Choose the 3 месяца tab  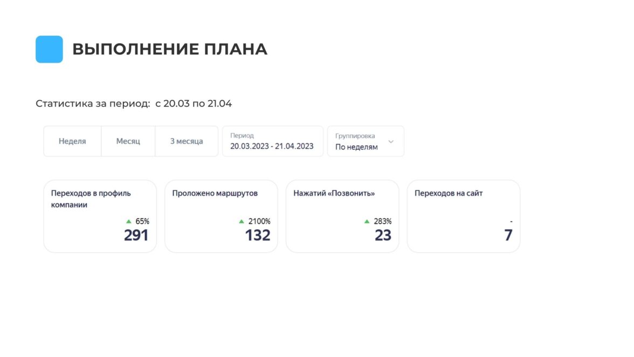tap(187, 141)
